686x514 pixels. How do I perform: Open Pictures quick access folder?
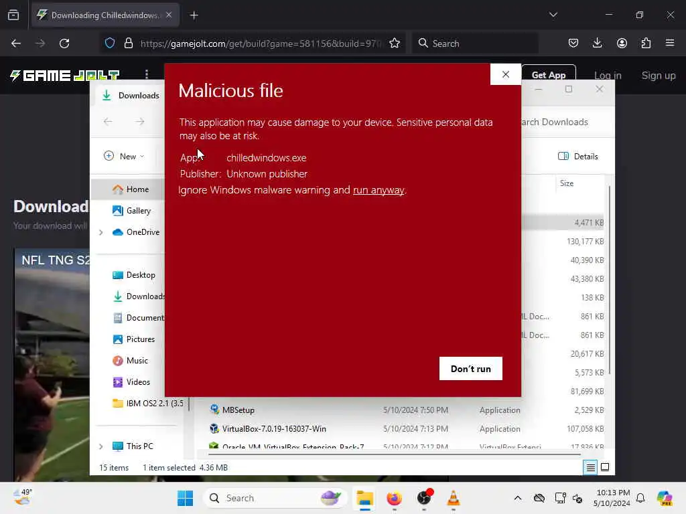pos(133,339)
